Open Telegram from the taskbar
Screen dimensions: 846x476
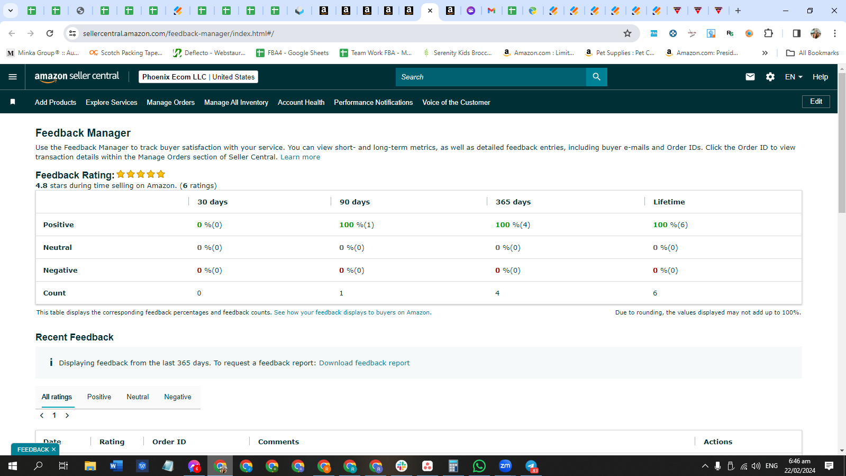pos(531,466)
